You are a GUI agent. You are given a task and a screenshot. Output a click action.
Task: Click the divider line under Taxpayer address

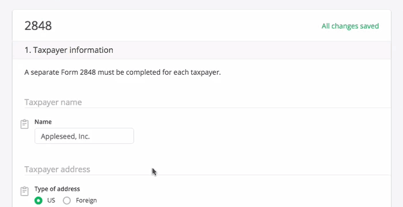pos(208,175)
